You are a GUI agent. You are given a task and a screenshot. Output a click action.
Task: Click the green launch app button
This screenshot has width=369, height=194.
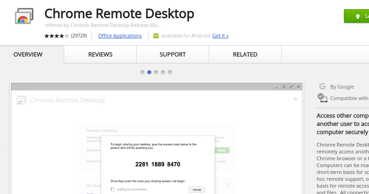357,16
